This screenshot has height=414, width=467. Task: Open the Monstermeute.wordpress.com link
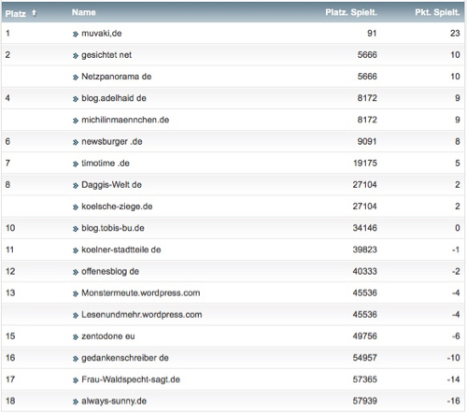pos(141,293)
